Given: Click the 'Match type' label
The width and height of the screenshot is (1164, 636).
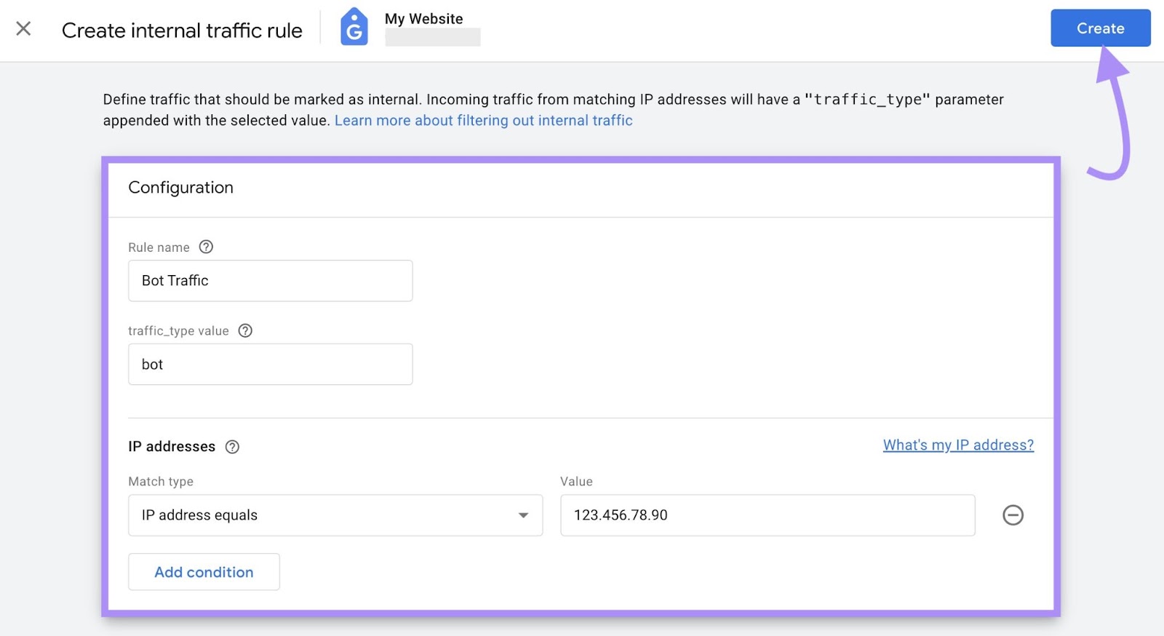Looking at the screenshot, I should 161,482.
